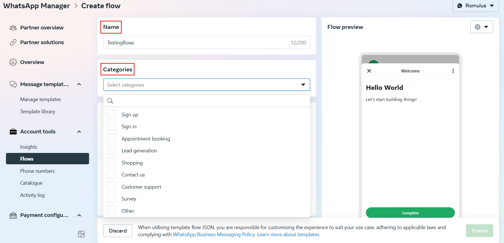Collapse the Message templates section
This screenshot has height=243, width=504.
point(79,84)
